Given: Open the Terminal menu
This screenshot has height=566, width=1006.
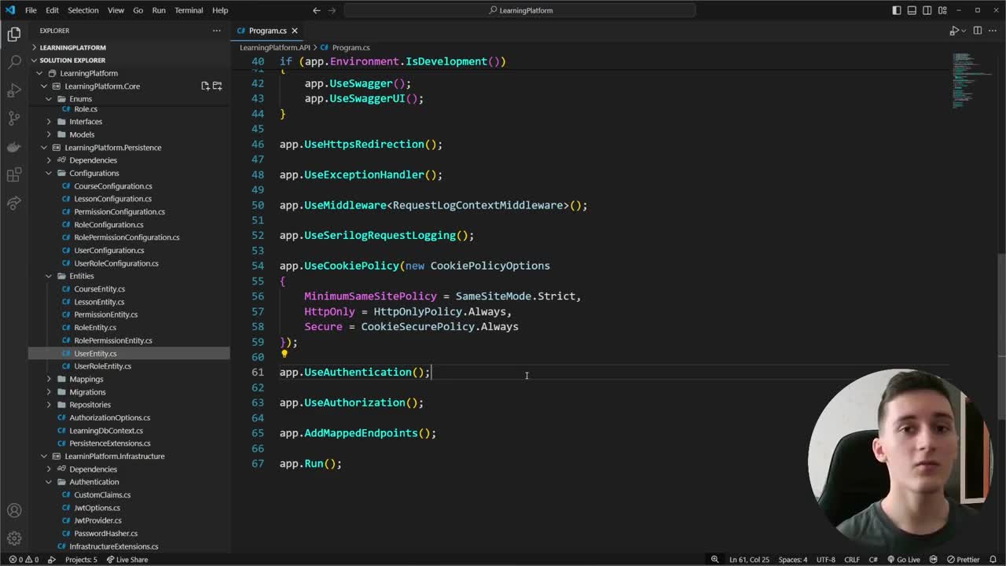Looking at the screenshot, I should (189, 10).
